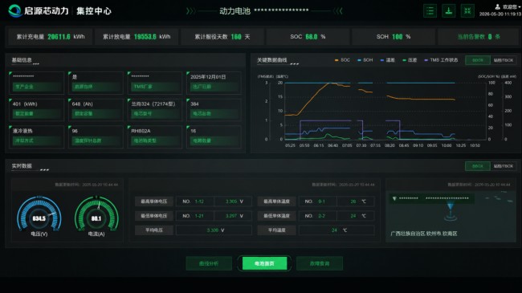Click 累计放电量 value 19553.6
The width and height of the screenshot is (522, 293).
point(145,37)
